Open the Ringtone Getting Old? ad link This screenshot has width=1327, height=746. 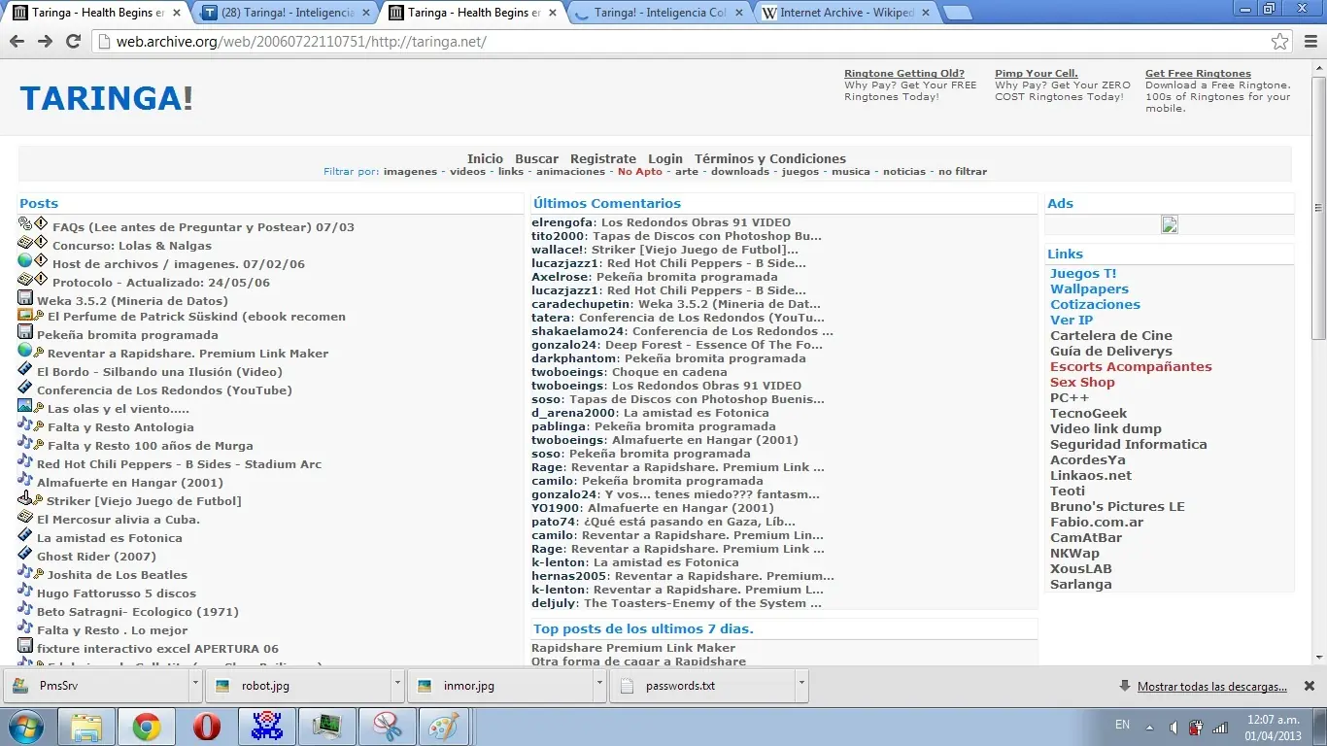[904, 74]
